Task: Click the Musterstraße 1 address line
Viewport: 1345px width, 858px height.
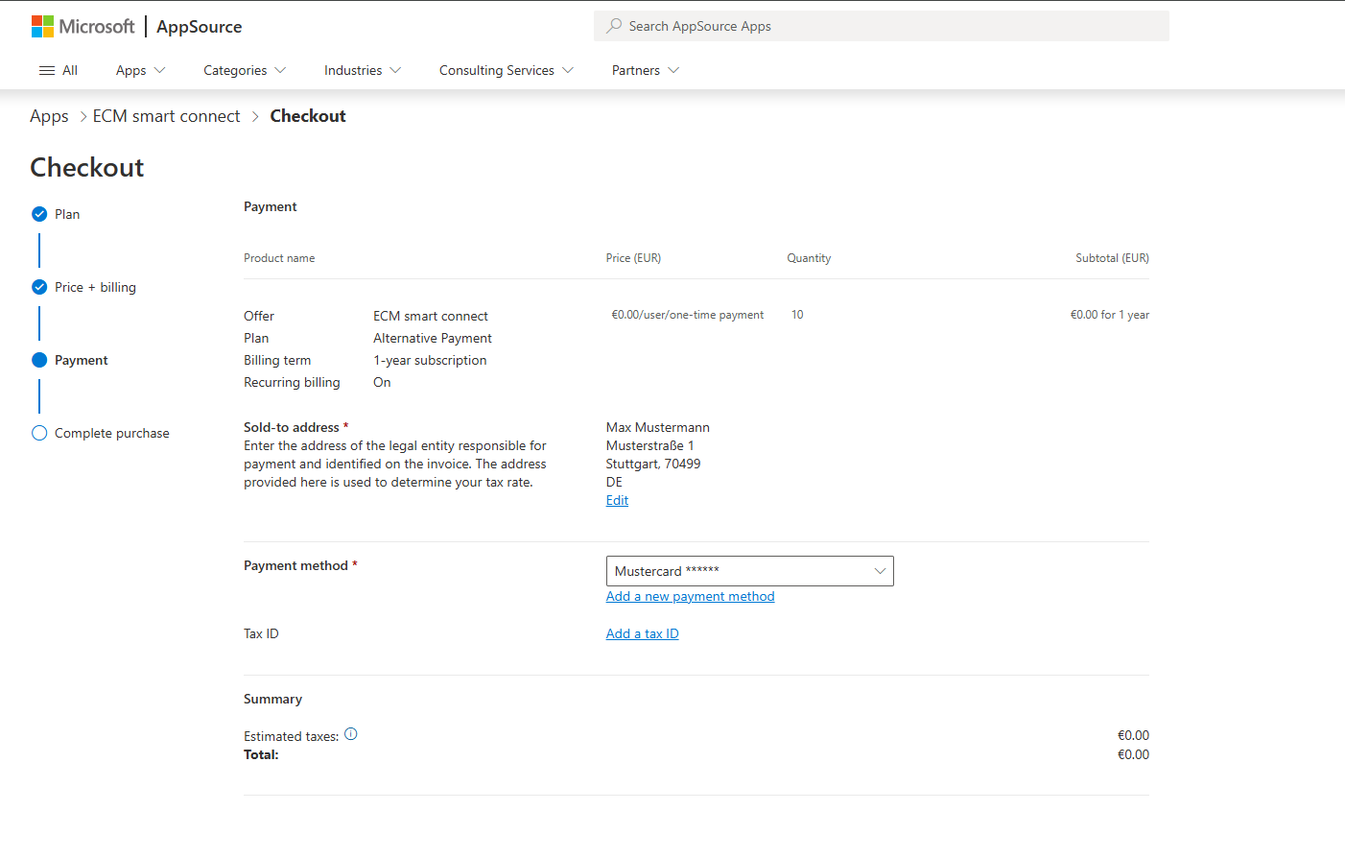Action: (650, 445)
